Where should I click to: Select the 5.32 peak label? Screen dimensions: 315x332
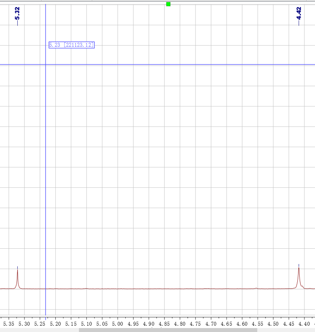[x=17, y=14]
